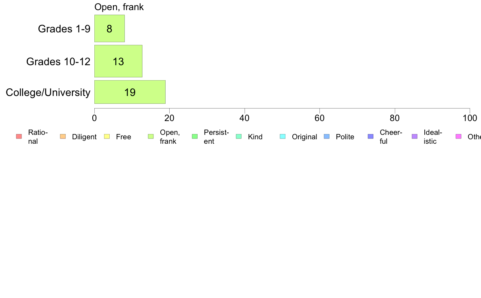Select the Grades 10-12 bar showing 13

pyautogui.click(x=118, y=62)
